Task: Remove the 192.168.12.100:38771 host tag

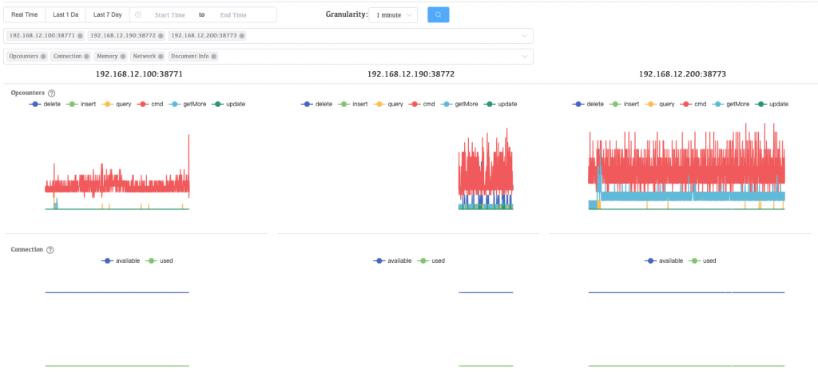Action: (80, 36)
